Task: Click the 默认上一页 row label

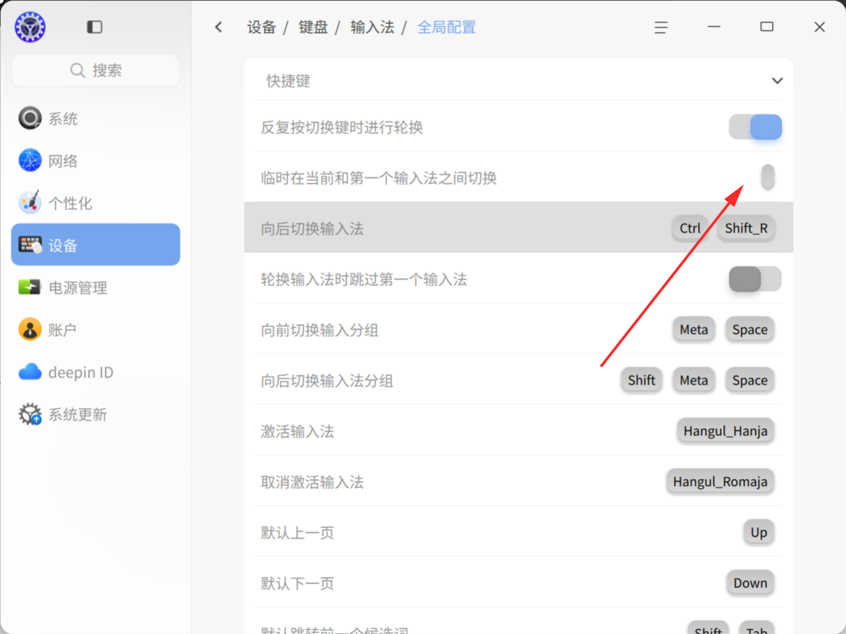Action: click(298, 533)
